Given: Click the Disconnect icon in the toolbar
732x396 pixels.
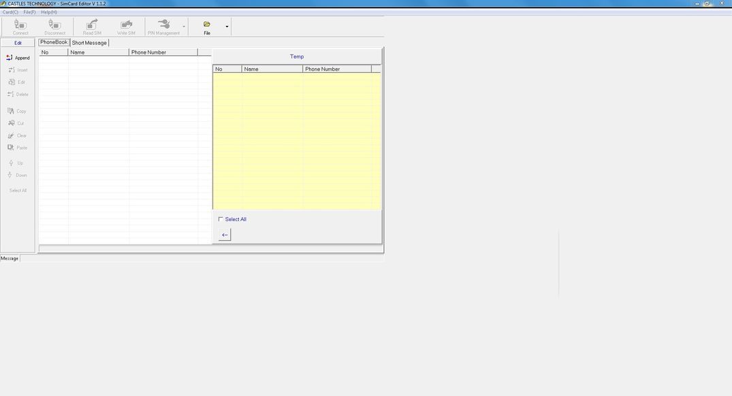Looking at the screenshot, I should (54, 26).
